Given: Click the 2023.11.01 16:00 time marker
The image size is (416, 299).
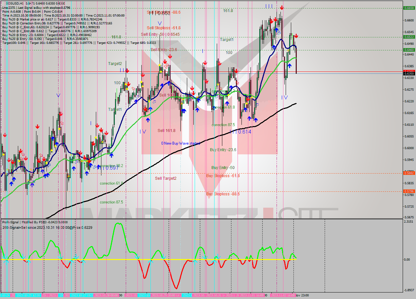Looking at the screenshot, I should (252, 295).
